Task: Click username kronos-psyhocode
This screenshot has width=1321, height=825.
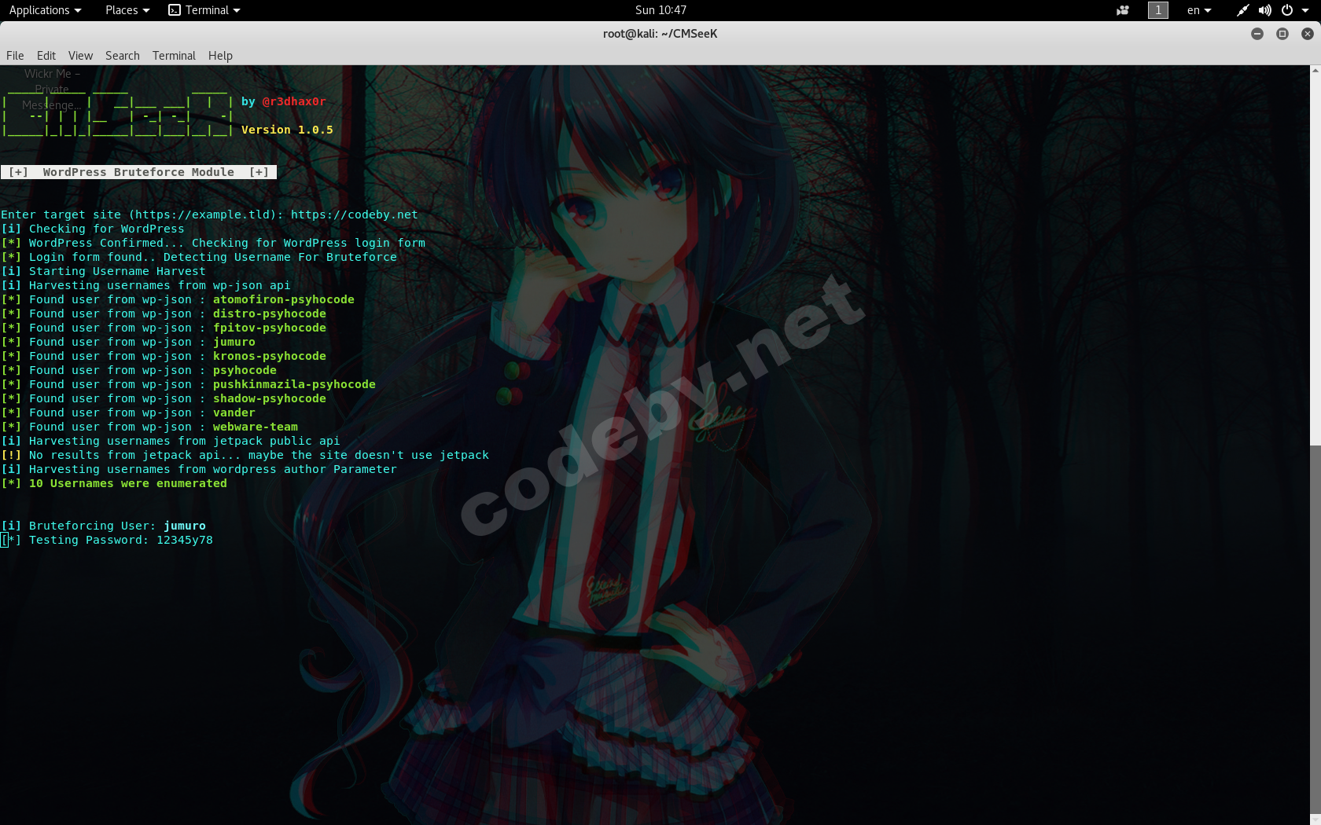Action: pos(269,356)
